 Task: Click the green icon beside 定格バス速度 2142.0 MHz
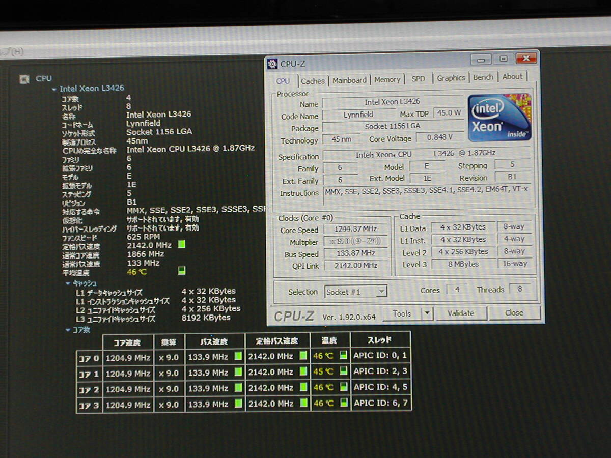[x=182, y=245]
